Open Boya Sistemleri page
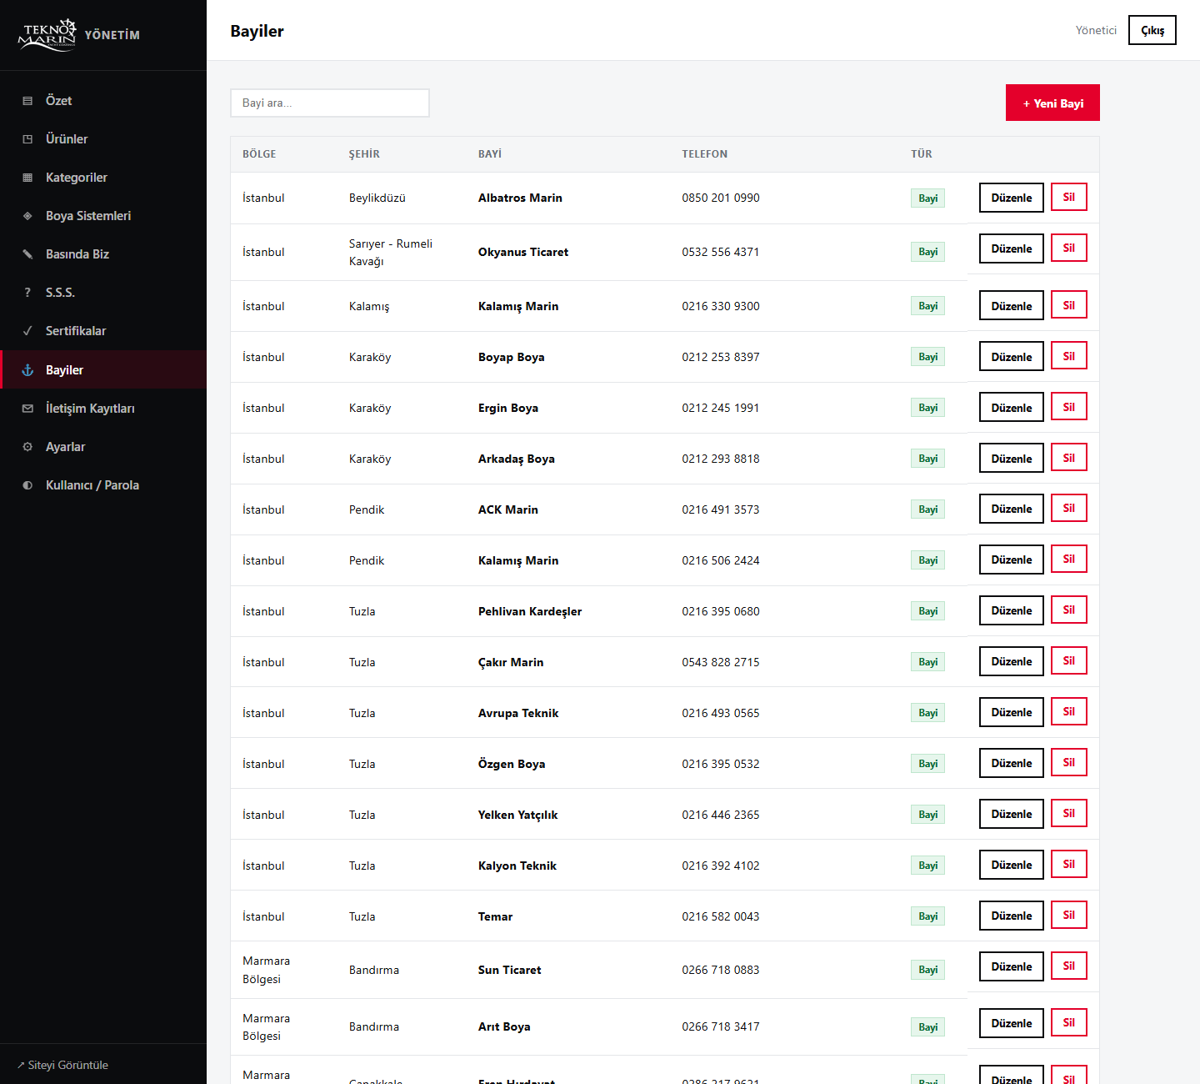Image resolution: width=1200 pixels, height=1084 pixels. [103, 216]
